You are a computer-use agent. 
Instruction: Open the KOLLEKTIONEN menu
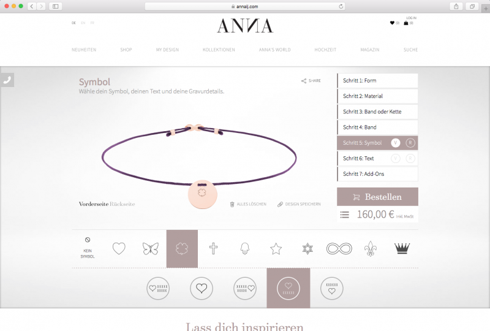click(219, 50)
